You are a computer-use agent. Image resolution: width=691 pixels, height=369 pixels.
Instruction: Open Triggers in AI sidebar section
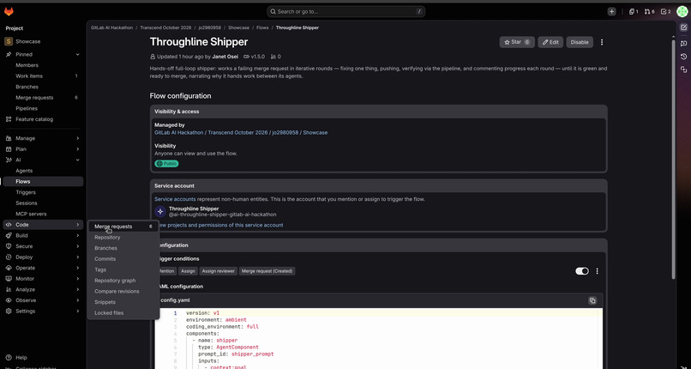pyautogui.click(x=43, y=192)
